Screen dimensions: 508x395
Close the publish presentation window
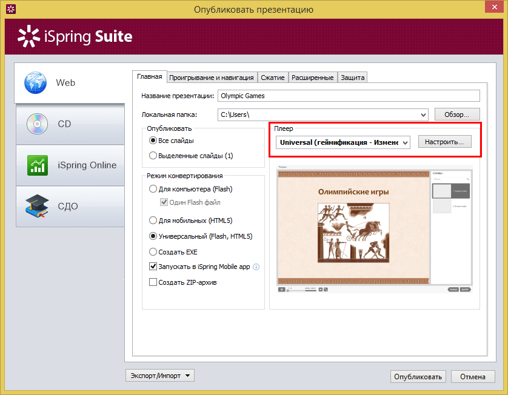tap(495, 7)
